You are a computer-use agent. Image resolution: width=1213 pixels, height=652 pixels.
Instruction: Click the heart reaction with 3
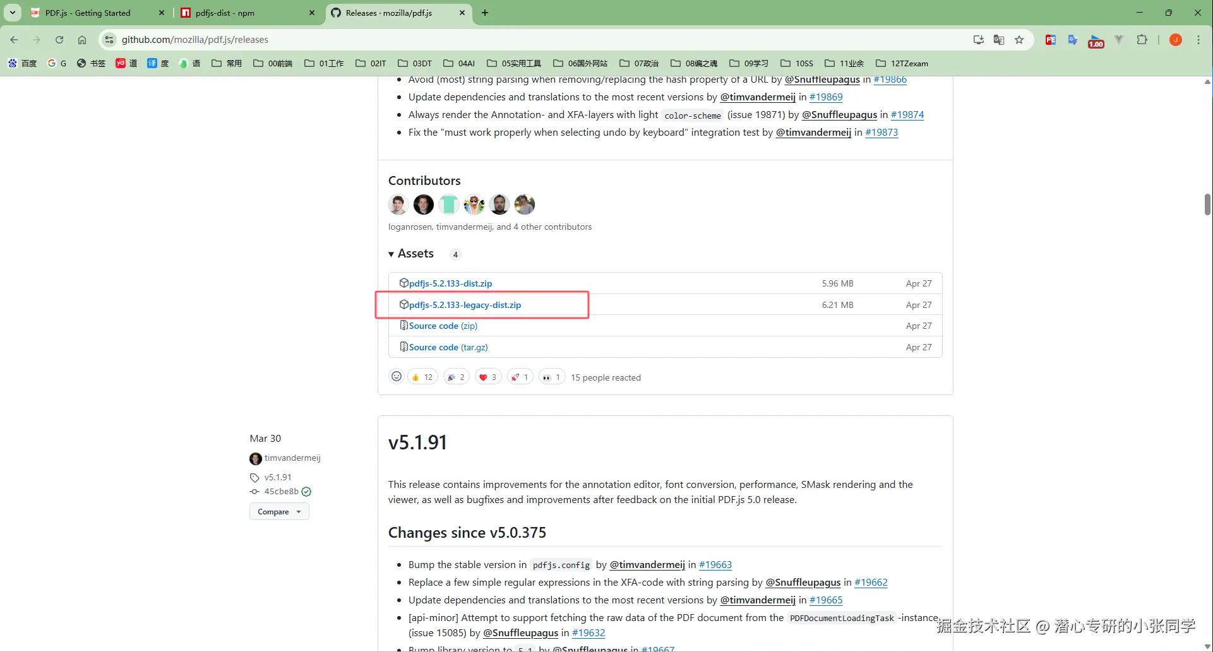[x=488, y=377]
